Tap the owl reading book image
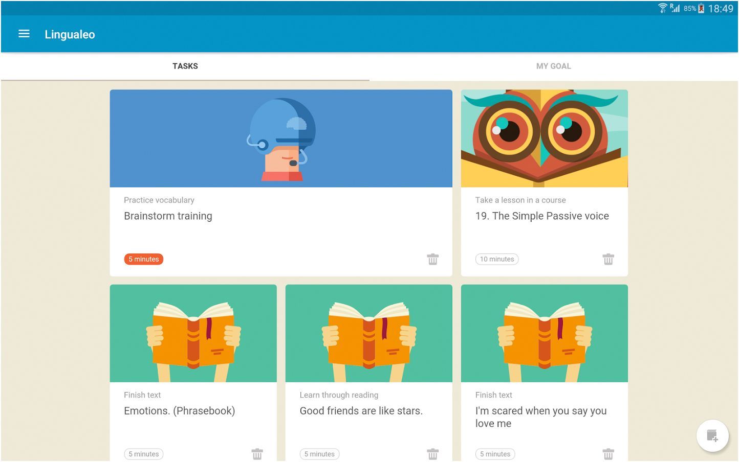739x462 pixels. [x=544, y=138]
